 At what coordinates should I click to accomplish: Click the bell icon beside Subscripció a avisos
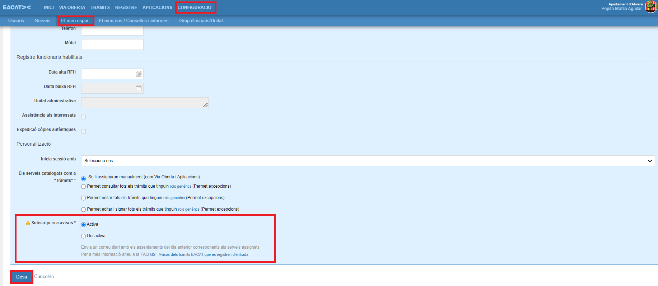pos(28,223)
